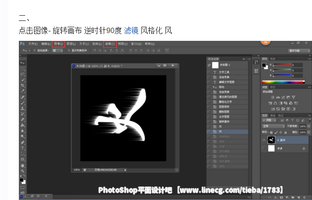Click the foreground color swatch in Color panel
Image resolution: width=312 pixels, height=200 pixels.
[x=264, y=65]
